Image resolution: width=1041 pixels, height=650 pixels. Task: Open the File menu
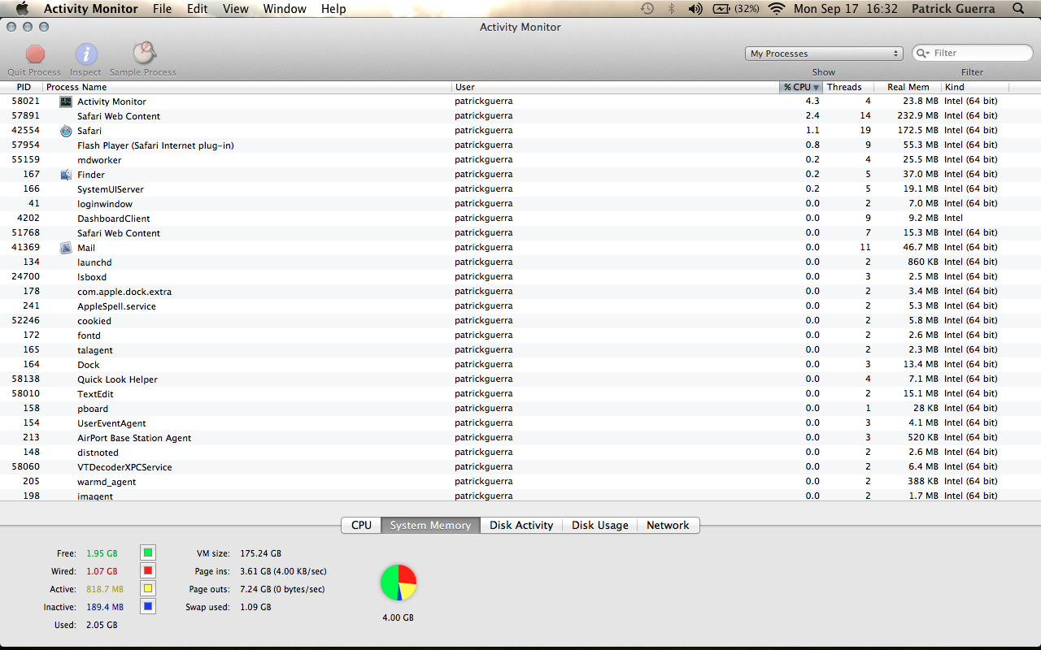click(163, 9)
